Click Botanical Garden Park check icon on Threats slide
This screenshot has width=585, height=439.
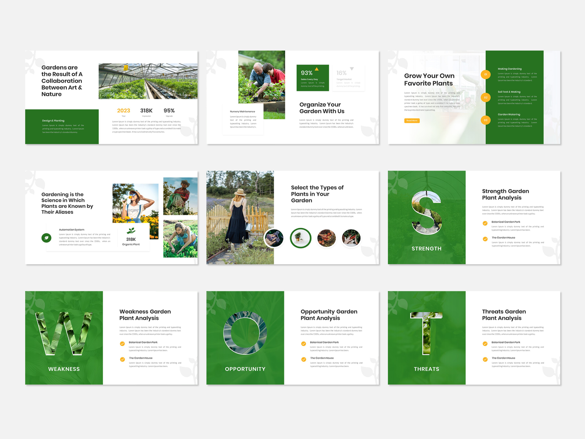(485, 344)
